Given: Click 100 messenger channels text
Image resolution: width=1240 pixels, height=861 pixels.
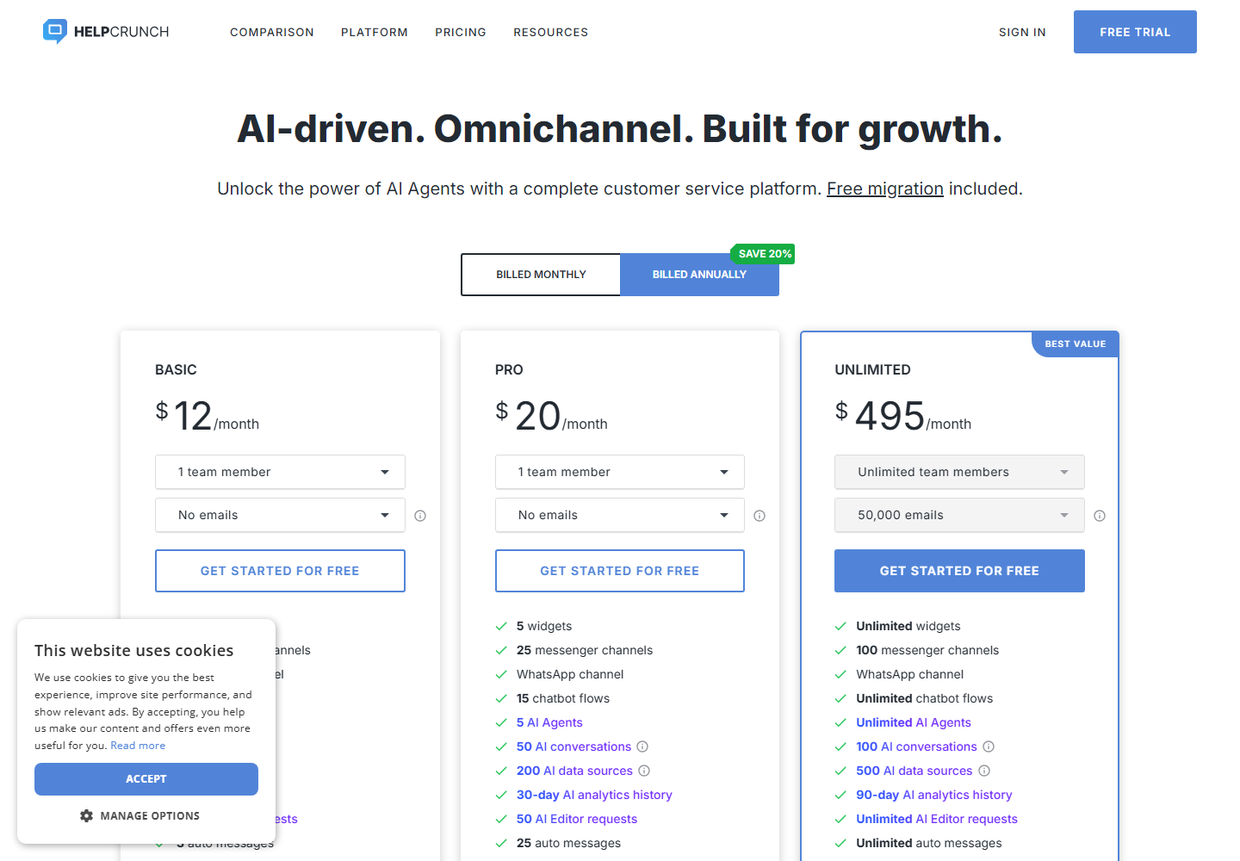Looking at the screenshot, I should pos(927,650).
